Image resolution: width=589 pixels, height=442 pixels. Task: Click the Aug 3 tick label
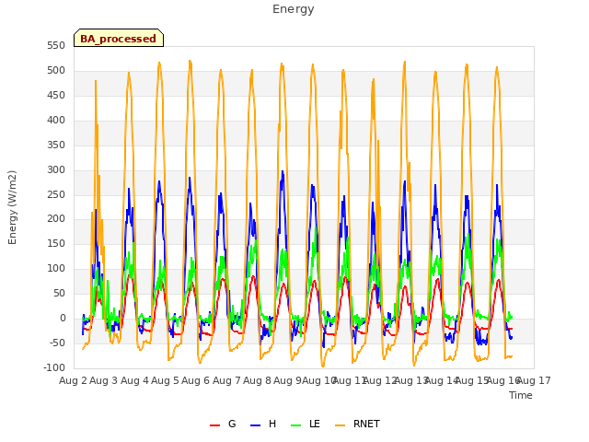(104, 380)
